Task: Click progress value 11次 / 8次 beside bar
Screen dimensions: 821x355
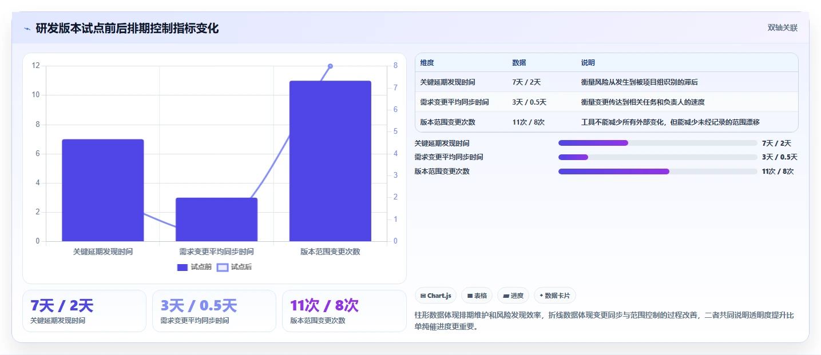Action: [x=778, y=171]
